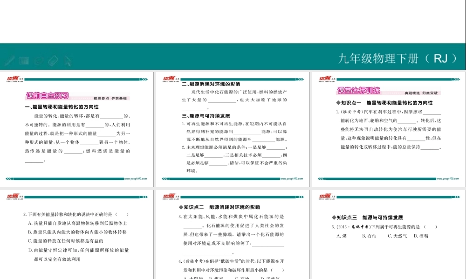Click the faded paperclip icon in banner
The width and height of the screenshot is (466, 279).
tap(39, 60)
